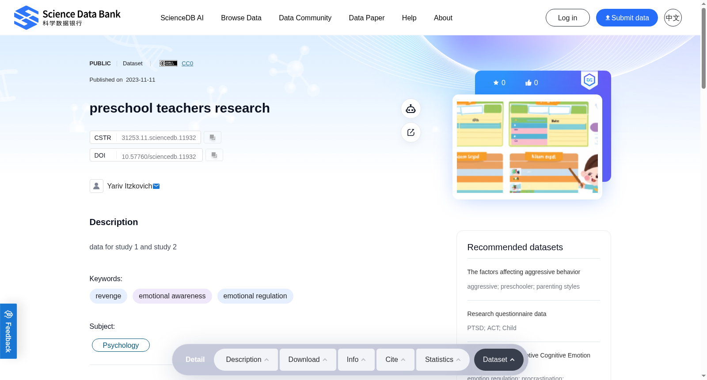
Task: Click the title 'preschool teachers research'
Action: click(179, 108)
